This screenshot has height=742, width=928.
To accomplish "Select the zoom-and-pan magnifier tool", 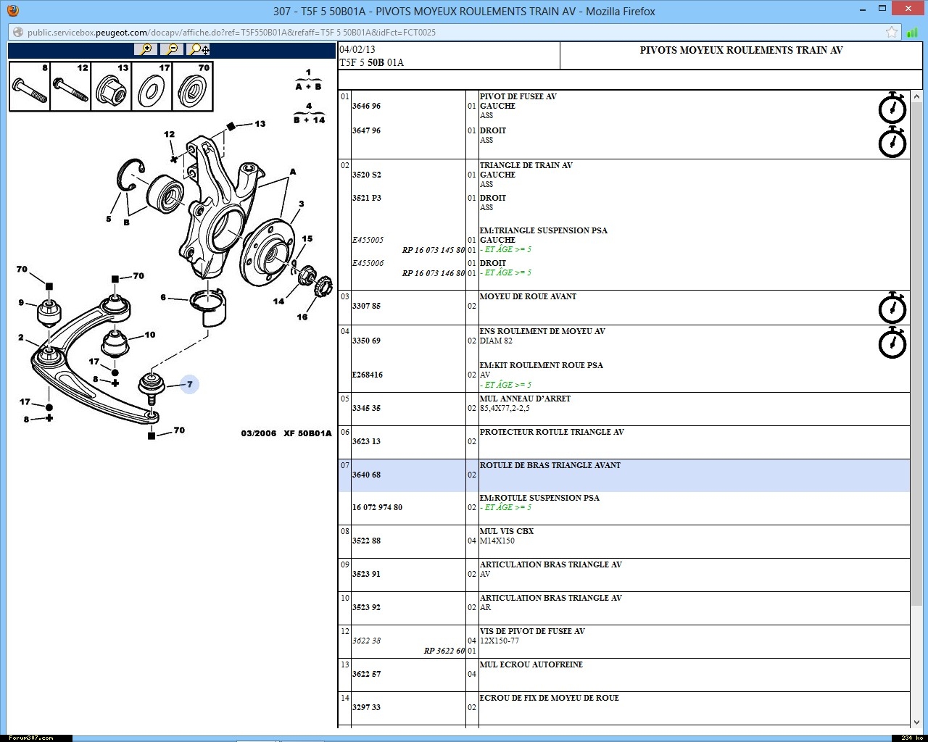I will coord(198,49).
